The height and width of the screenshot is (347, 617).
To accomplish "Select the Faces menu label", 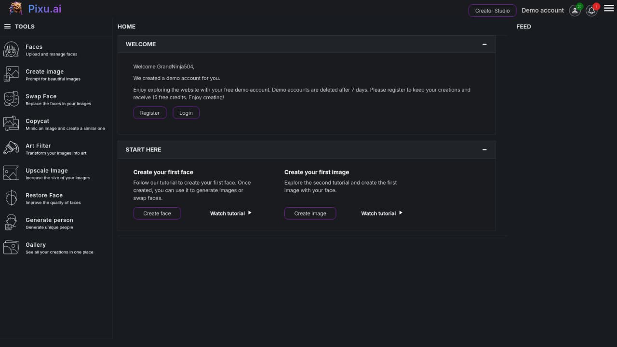I will tap(34, 47).
